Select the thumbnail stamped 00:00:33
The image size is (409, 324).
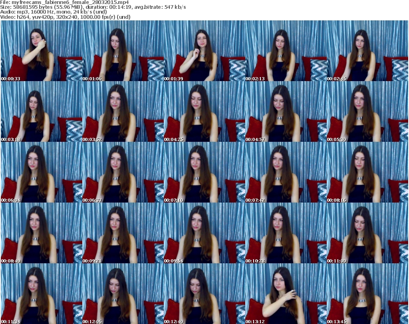(x=42, y=51)
